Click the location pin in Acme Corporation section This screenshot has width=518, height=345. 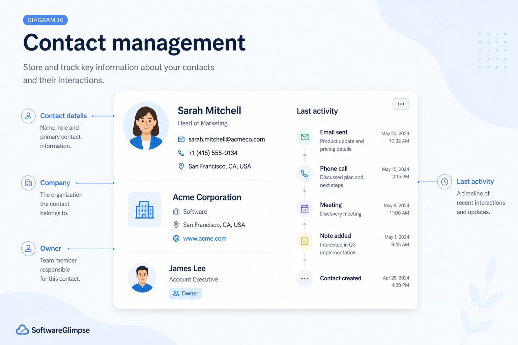coord(176,225)
